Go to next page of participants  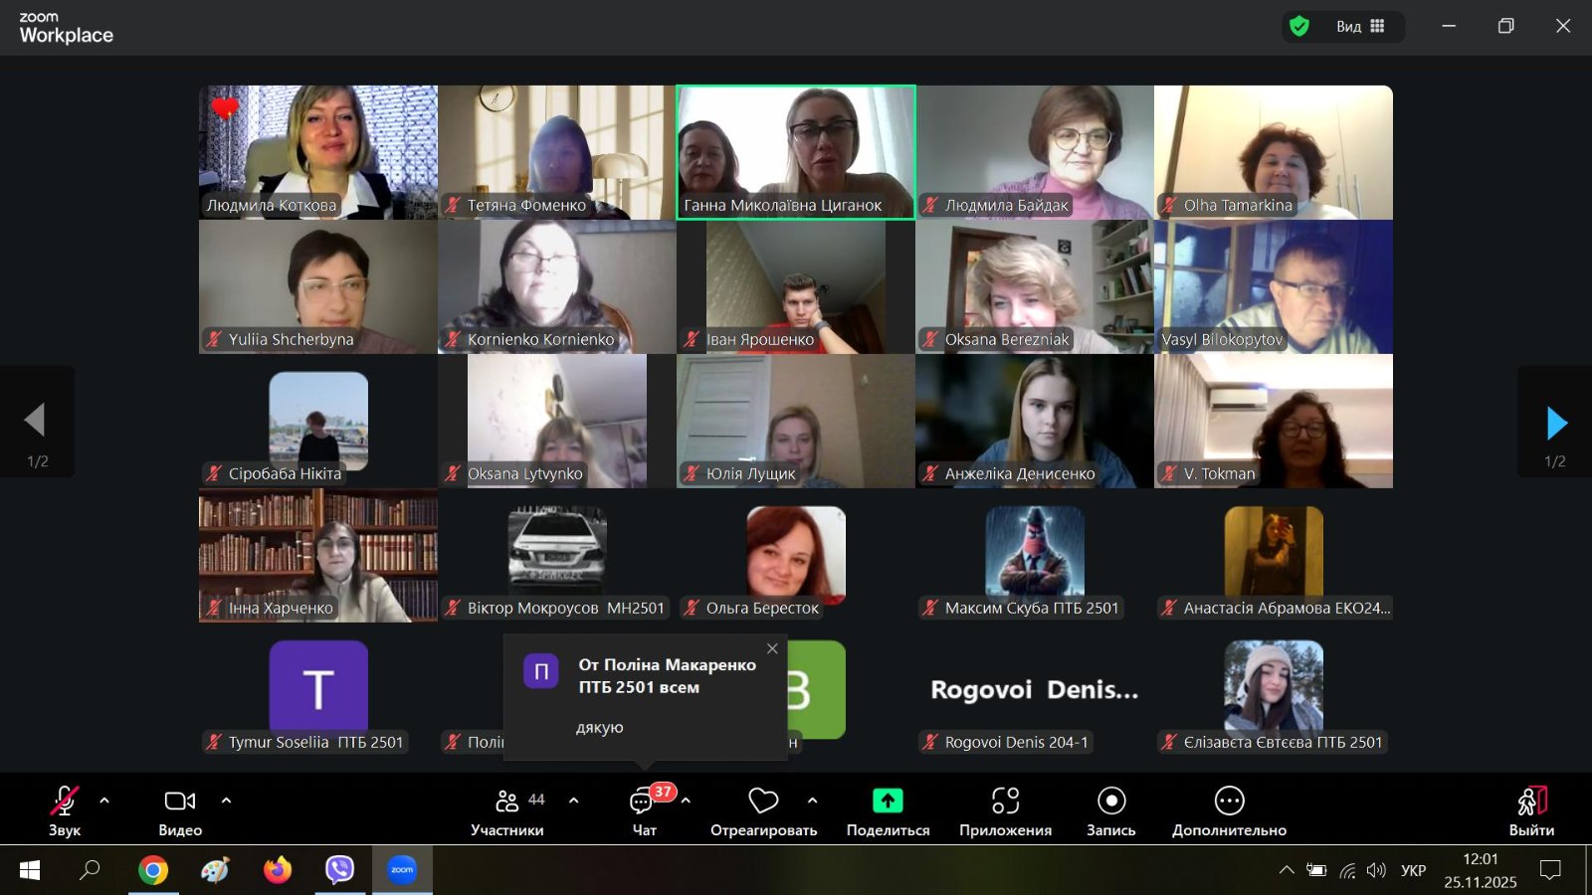click(1556, 423)
